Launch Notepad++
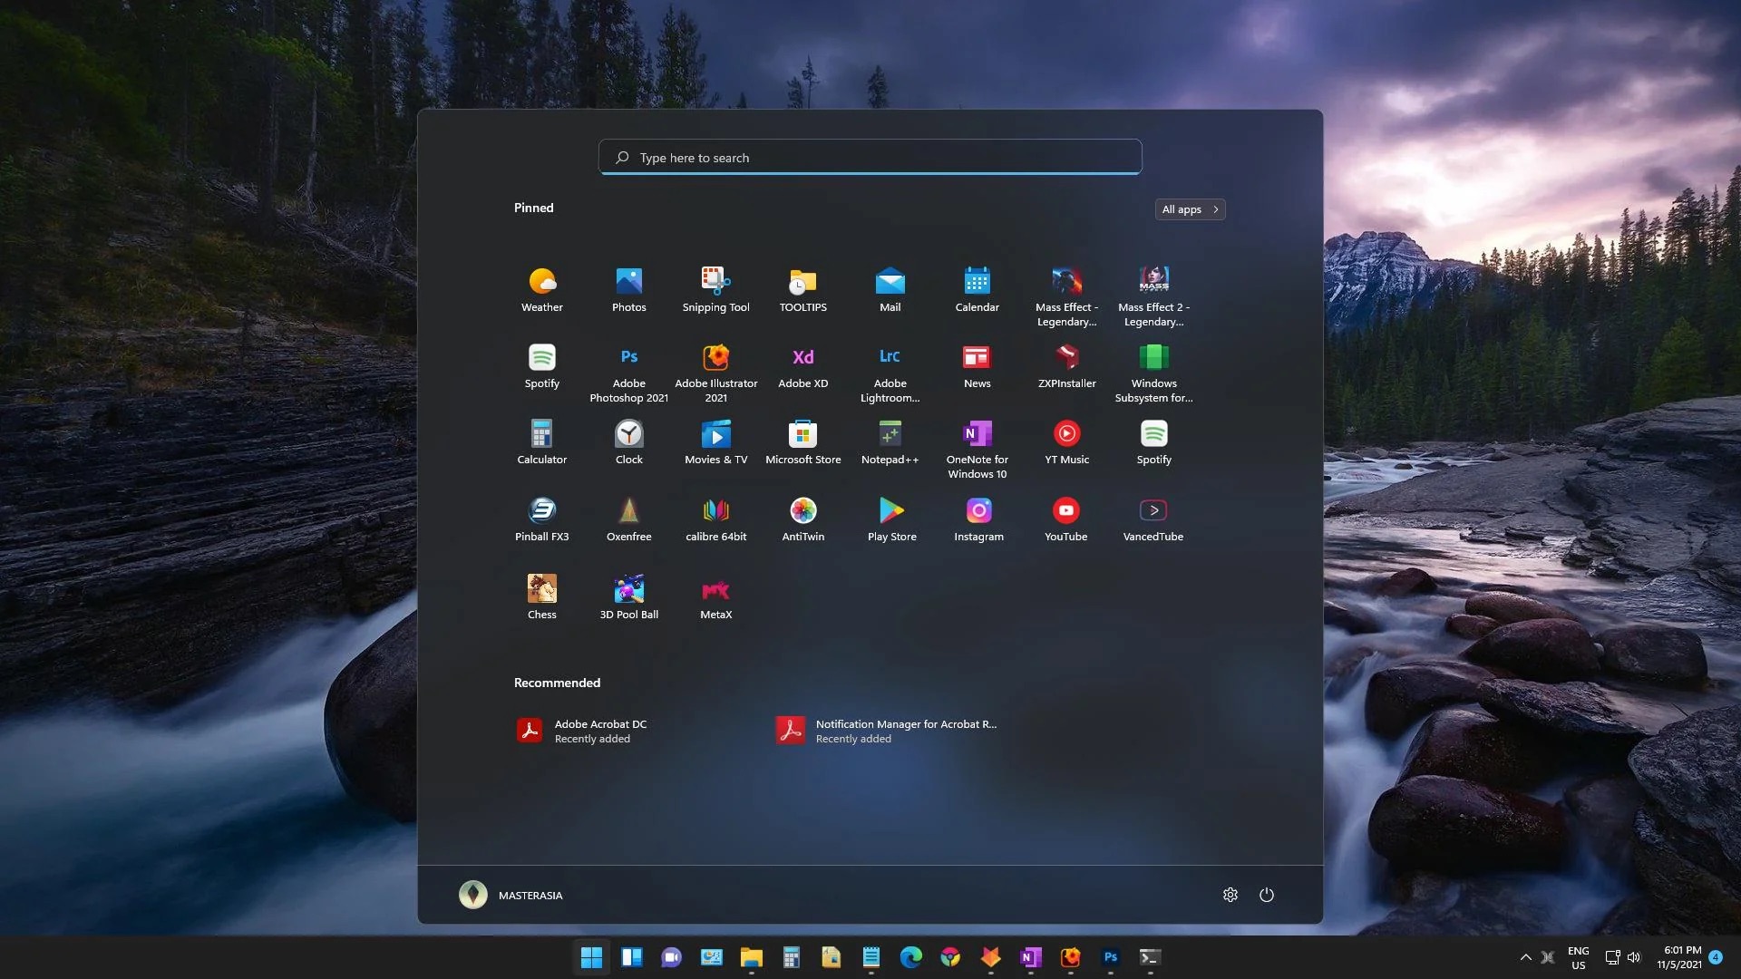This screenshot has width=1741, height=979. pos(890,442)
